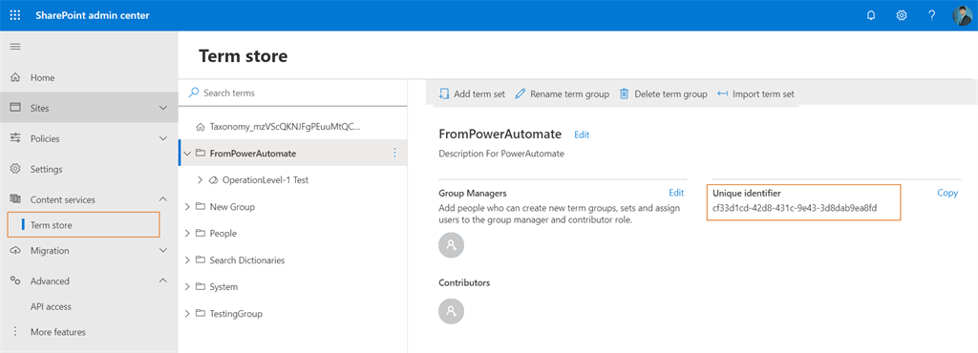
Task: Expand OperationLevel-1 Test term set
Action: [201, 180]
